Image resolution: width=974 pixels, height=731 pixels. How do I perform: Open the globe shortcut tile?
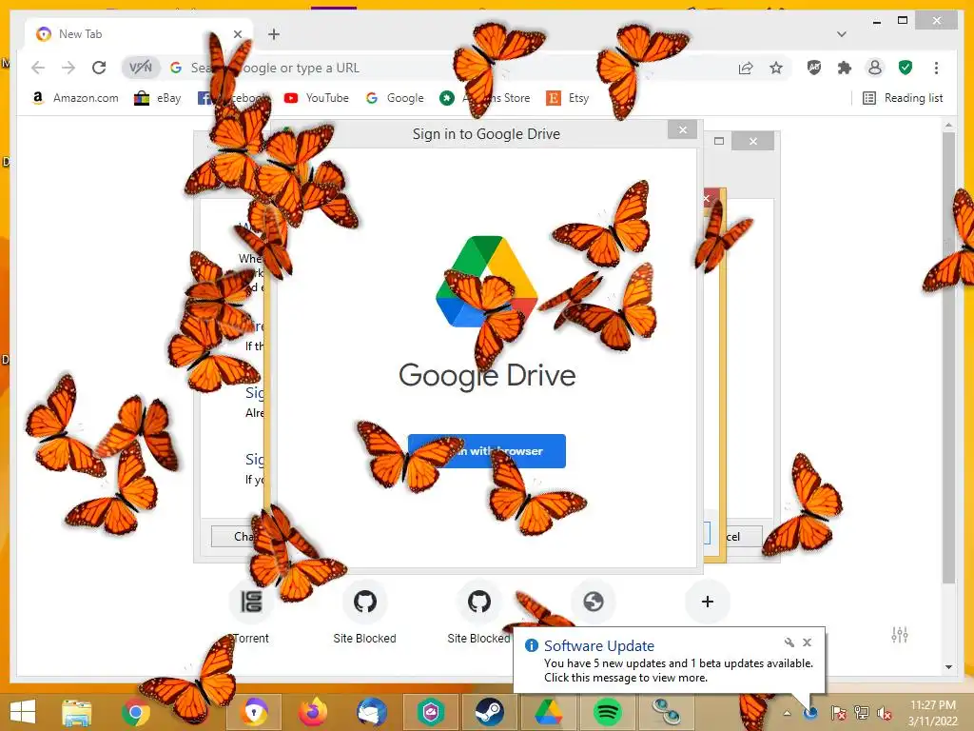click(594, 602)
